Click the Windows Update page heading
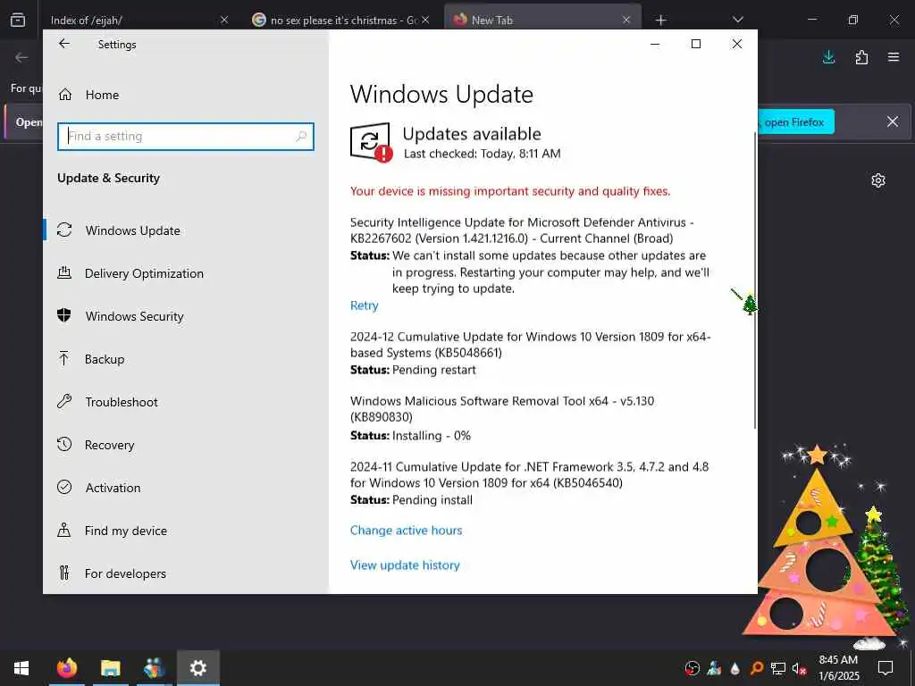The height and width of the screenshot is (686, 915). (441, 95)
